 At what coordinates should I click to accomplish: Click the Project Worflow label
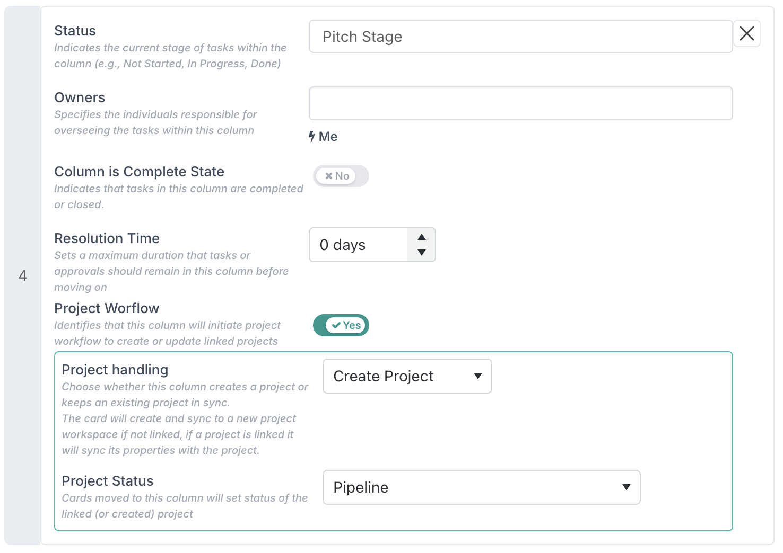pos(107,308)
